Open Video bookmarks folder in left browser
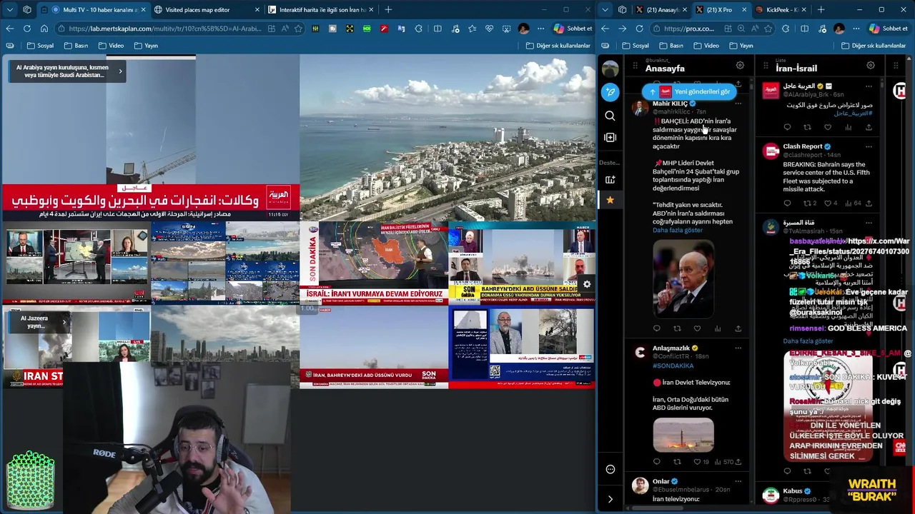915x514 pixels. tap(111, 46)
